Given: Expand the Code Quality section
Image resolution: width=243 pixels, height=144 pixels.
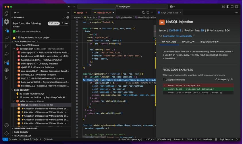Looking at the screenshot, I should (x=21, y=132).
